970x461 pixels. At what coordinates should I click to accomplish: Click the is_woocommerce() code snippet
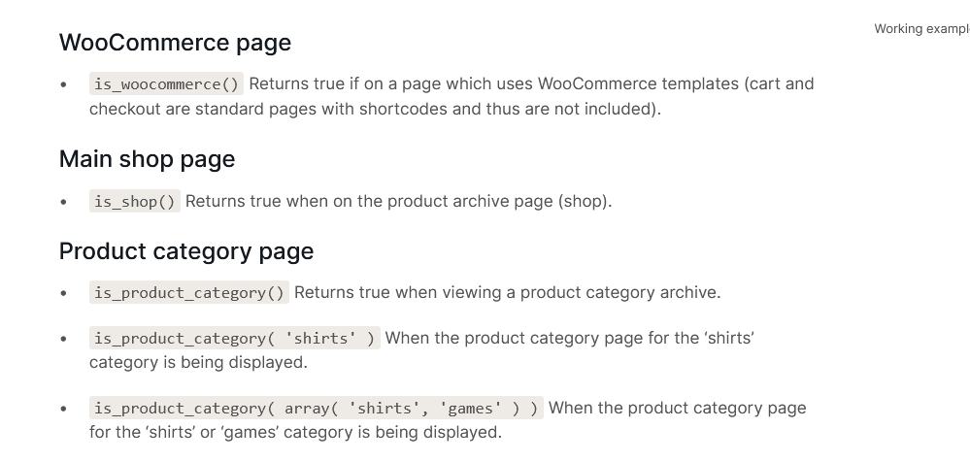(x=166, y=84)
